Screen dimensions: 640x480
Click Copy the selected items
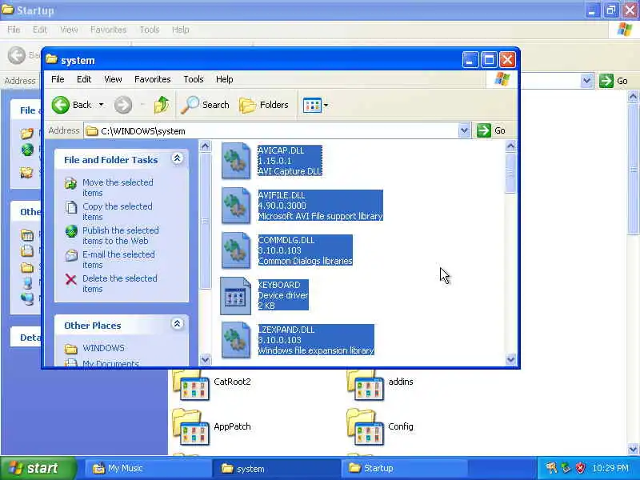point(117,211)
